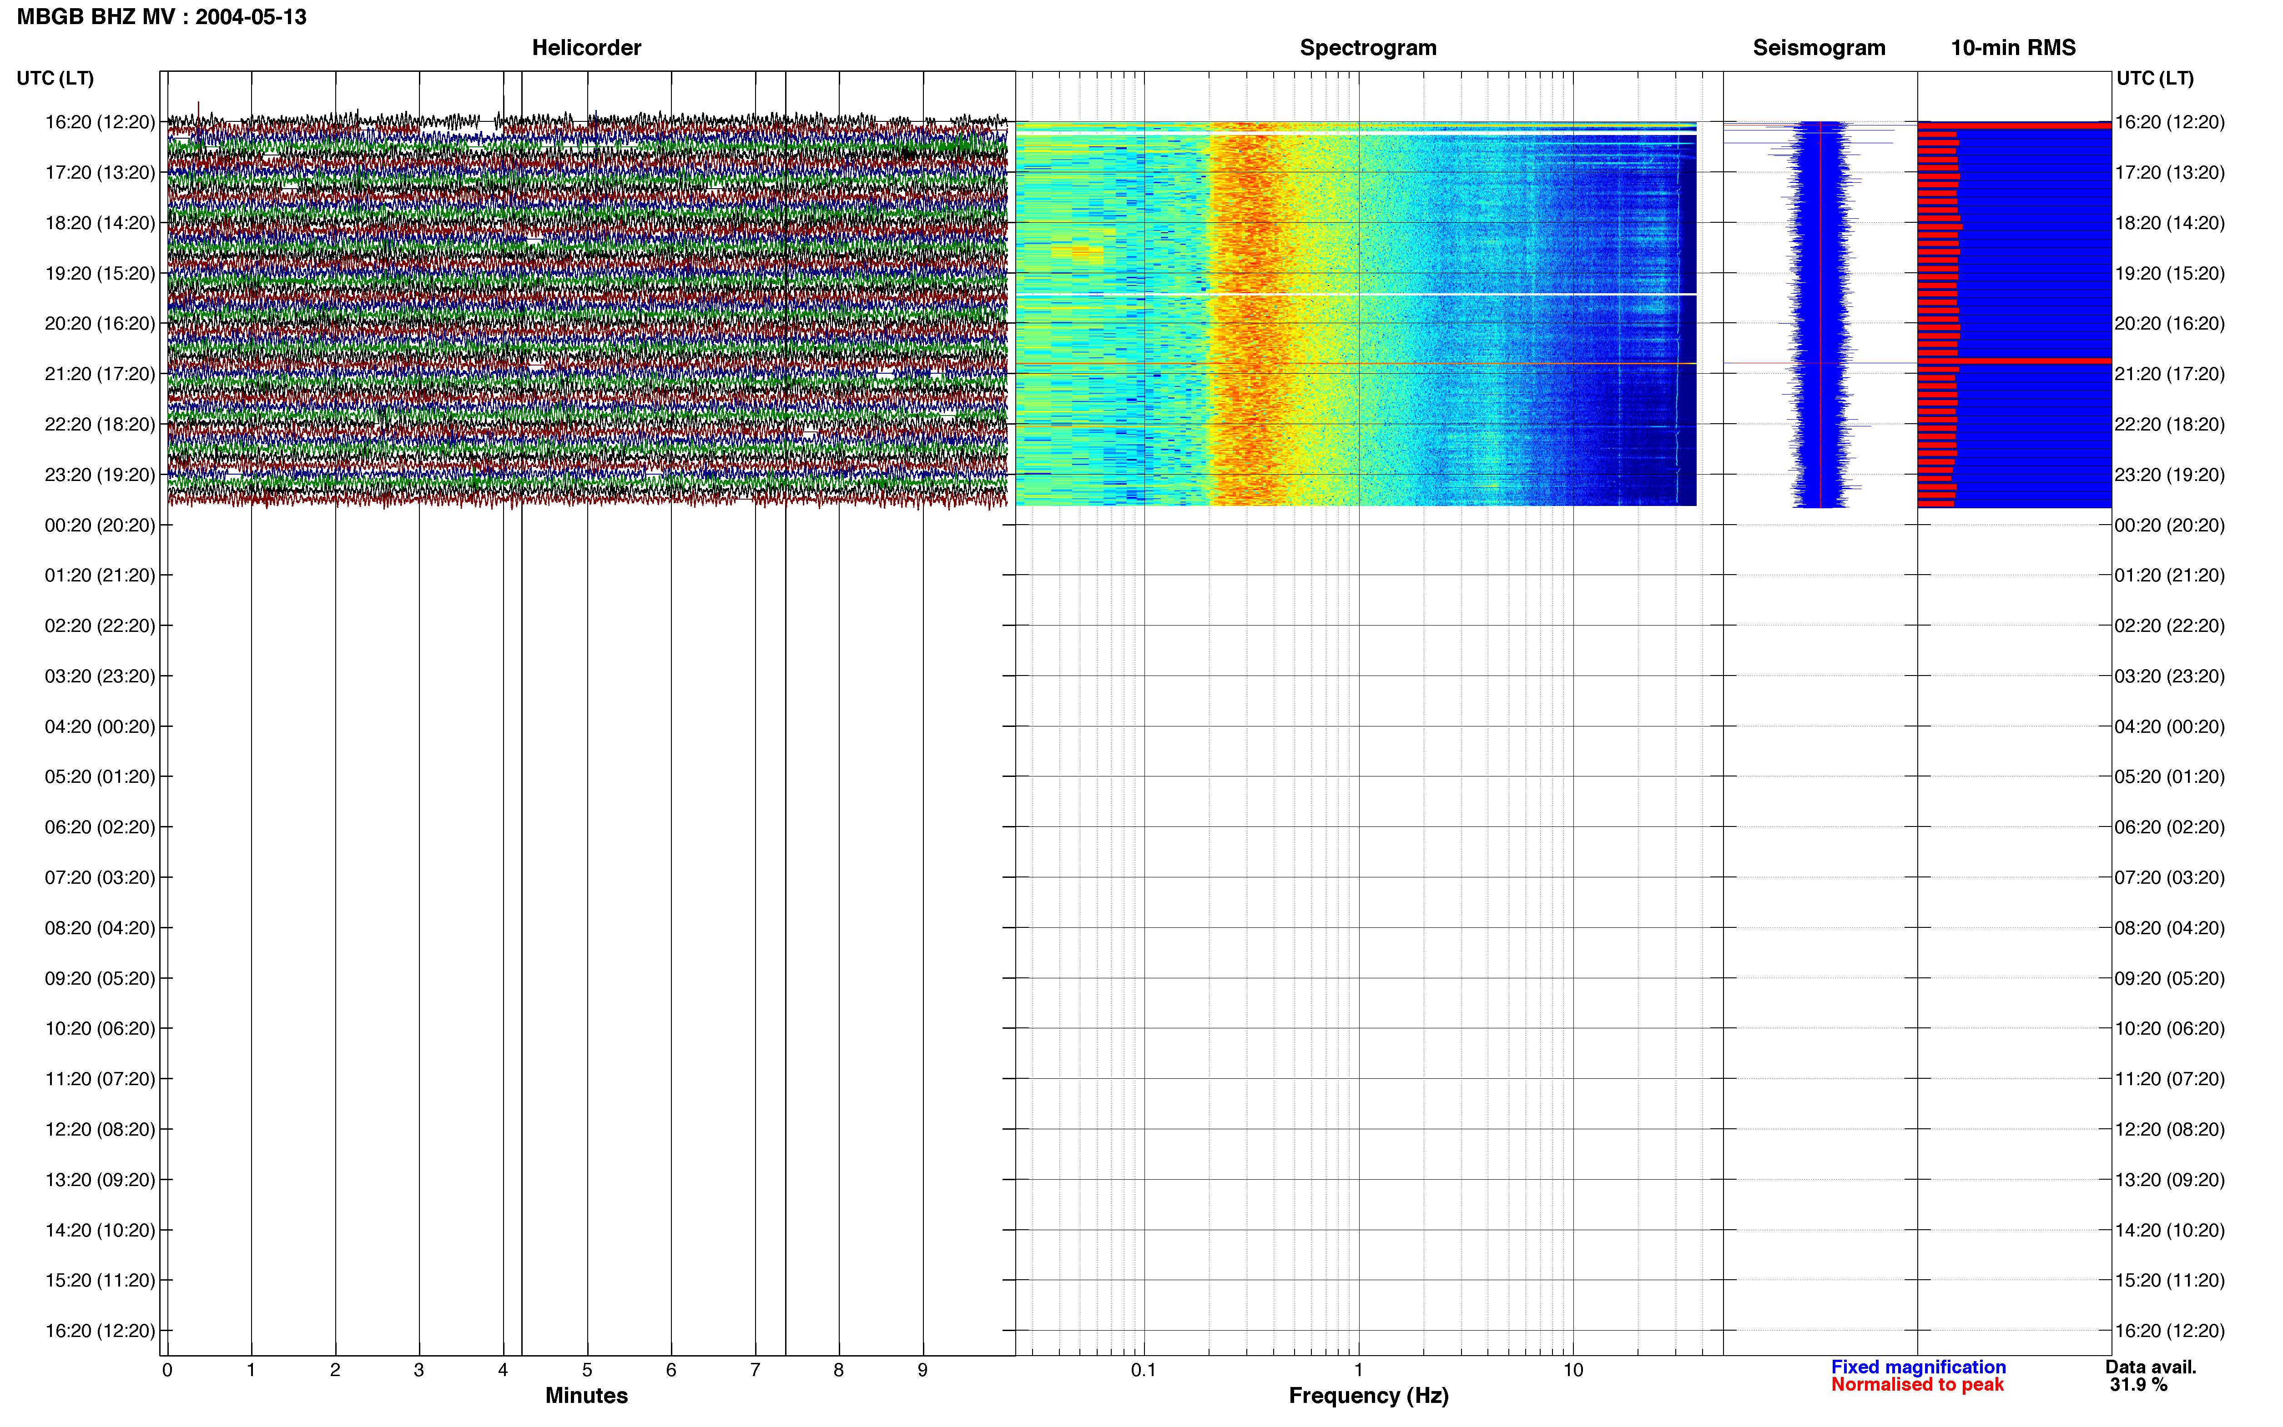
Task: Click the right UTC (LT) axis label
Action: [x=2155, y=78]
